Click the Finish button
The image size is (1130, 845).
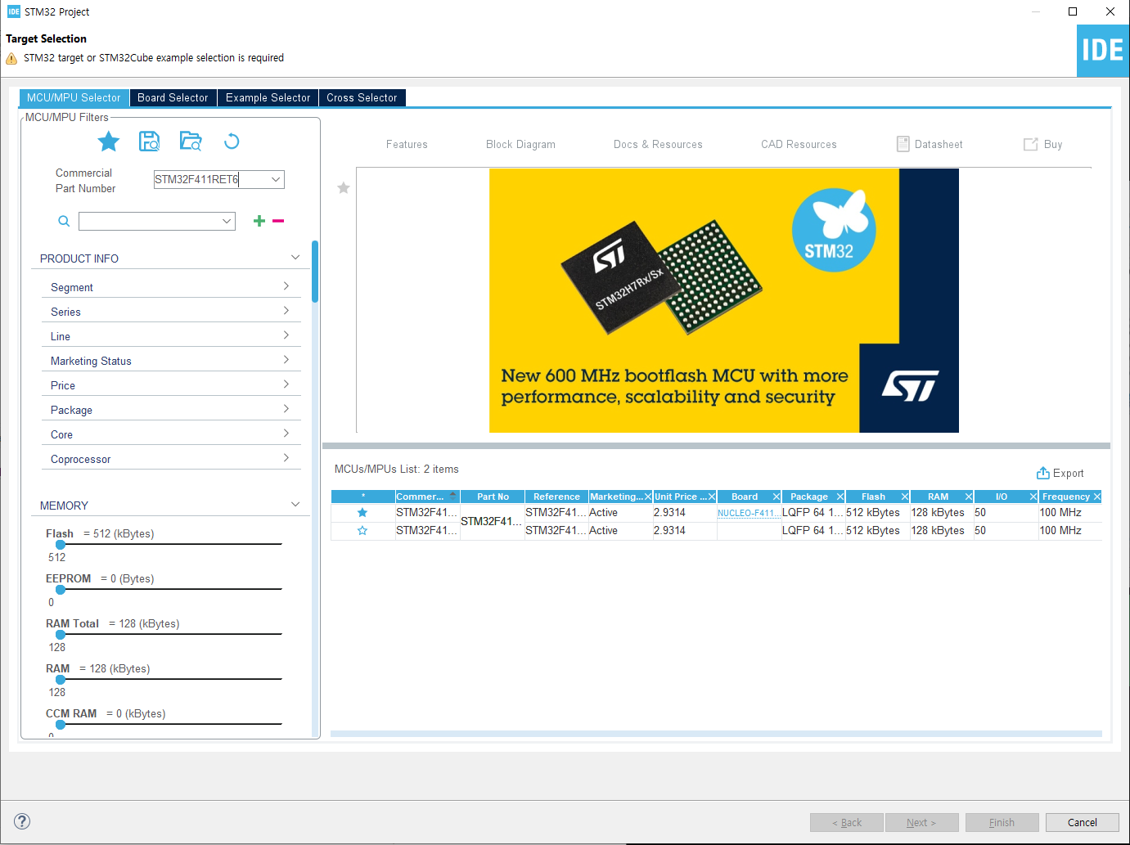click(x=1002, y=822)
